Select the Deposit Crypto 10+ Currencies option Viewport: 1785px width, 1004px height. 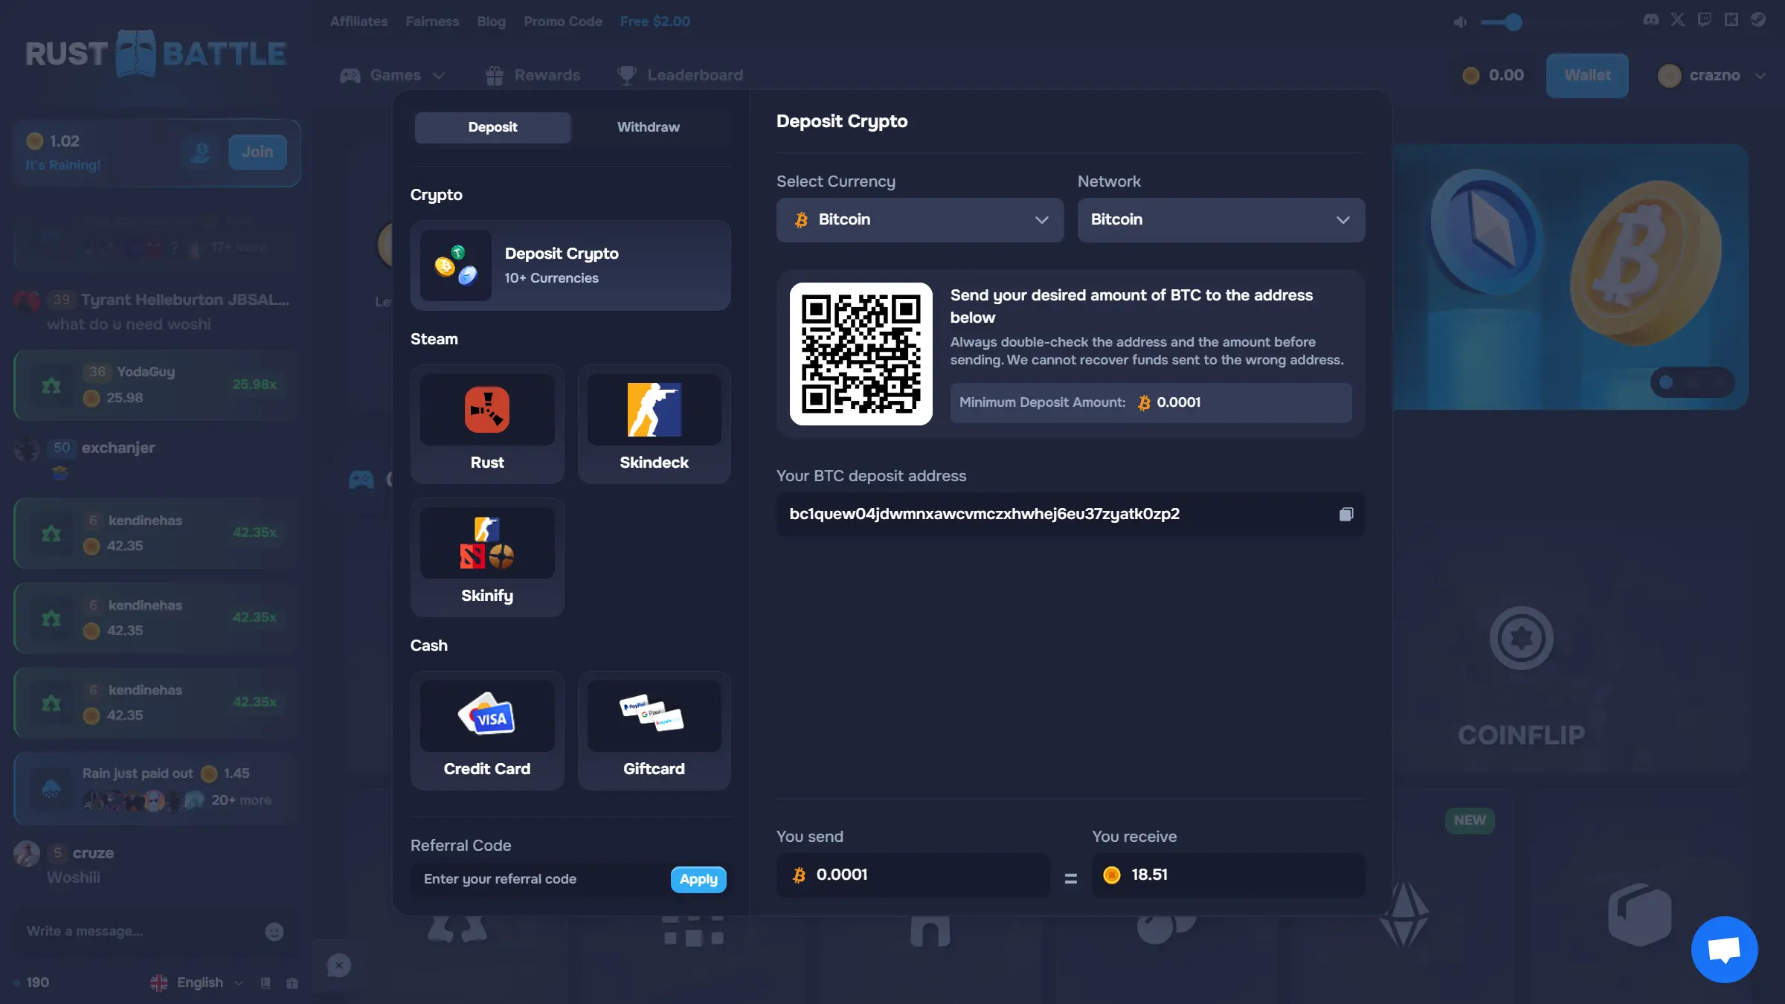coord(570,266)
